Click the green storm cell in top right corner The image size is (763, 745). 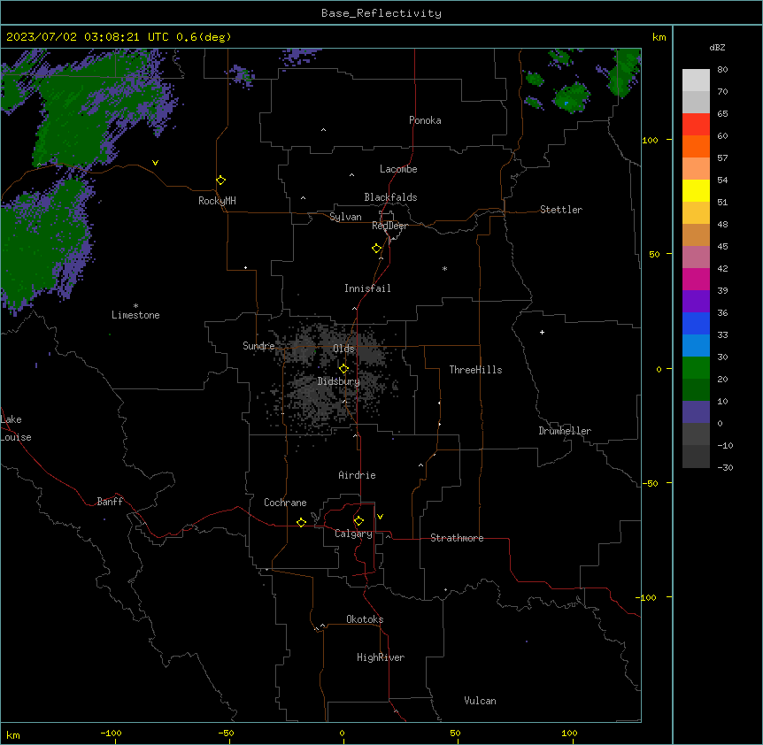(624, 71)
